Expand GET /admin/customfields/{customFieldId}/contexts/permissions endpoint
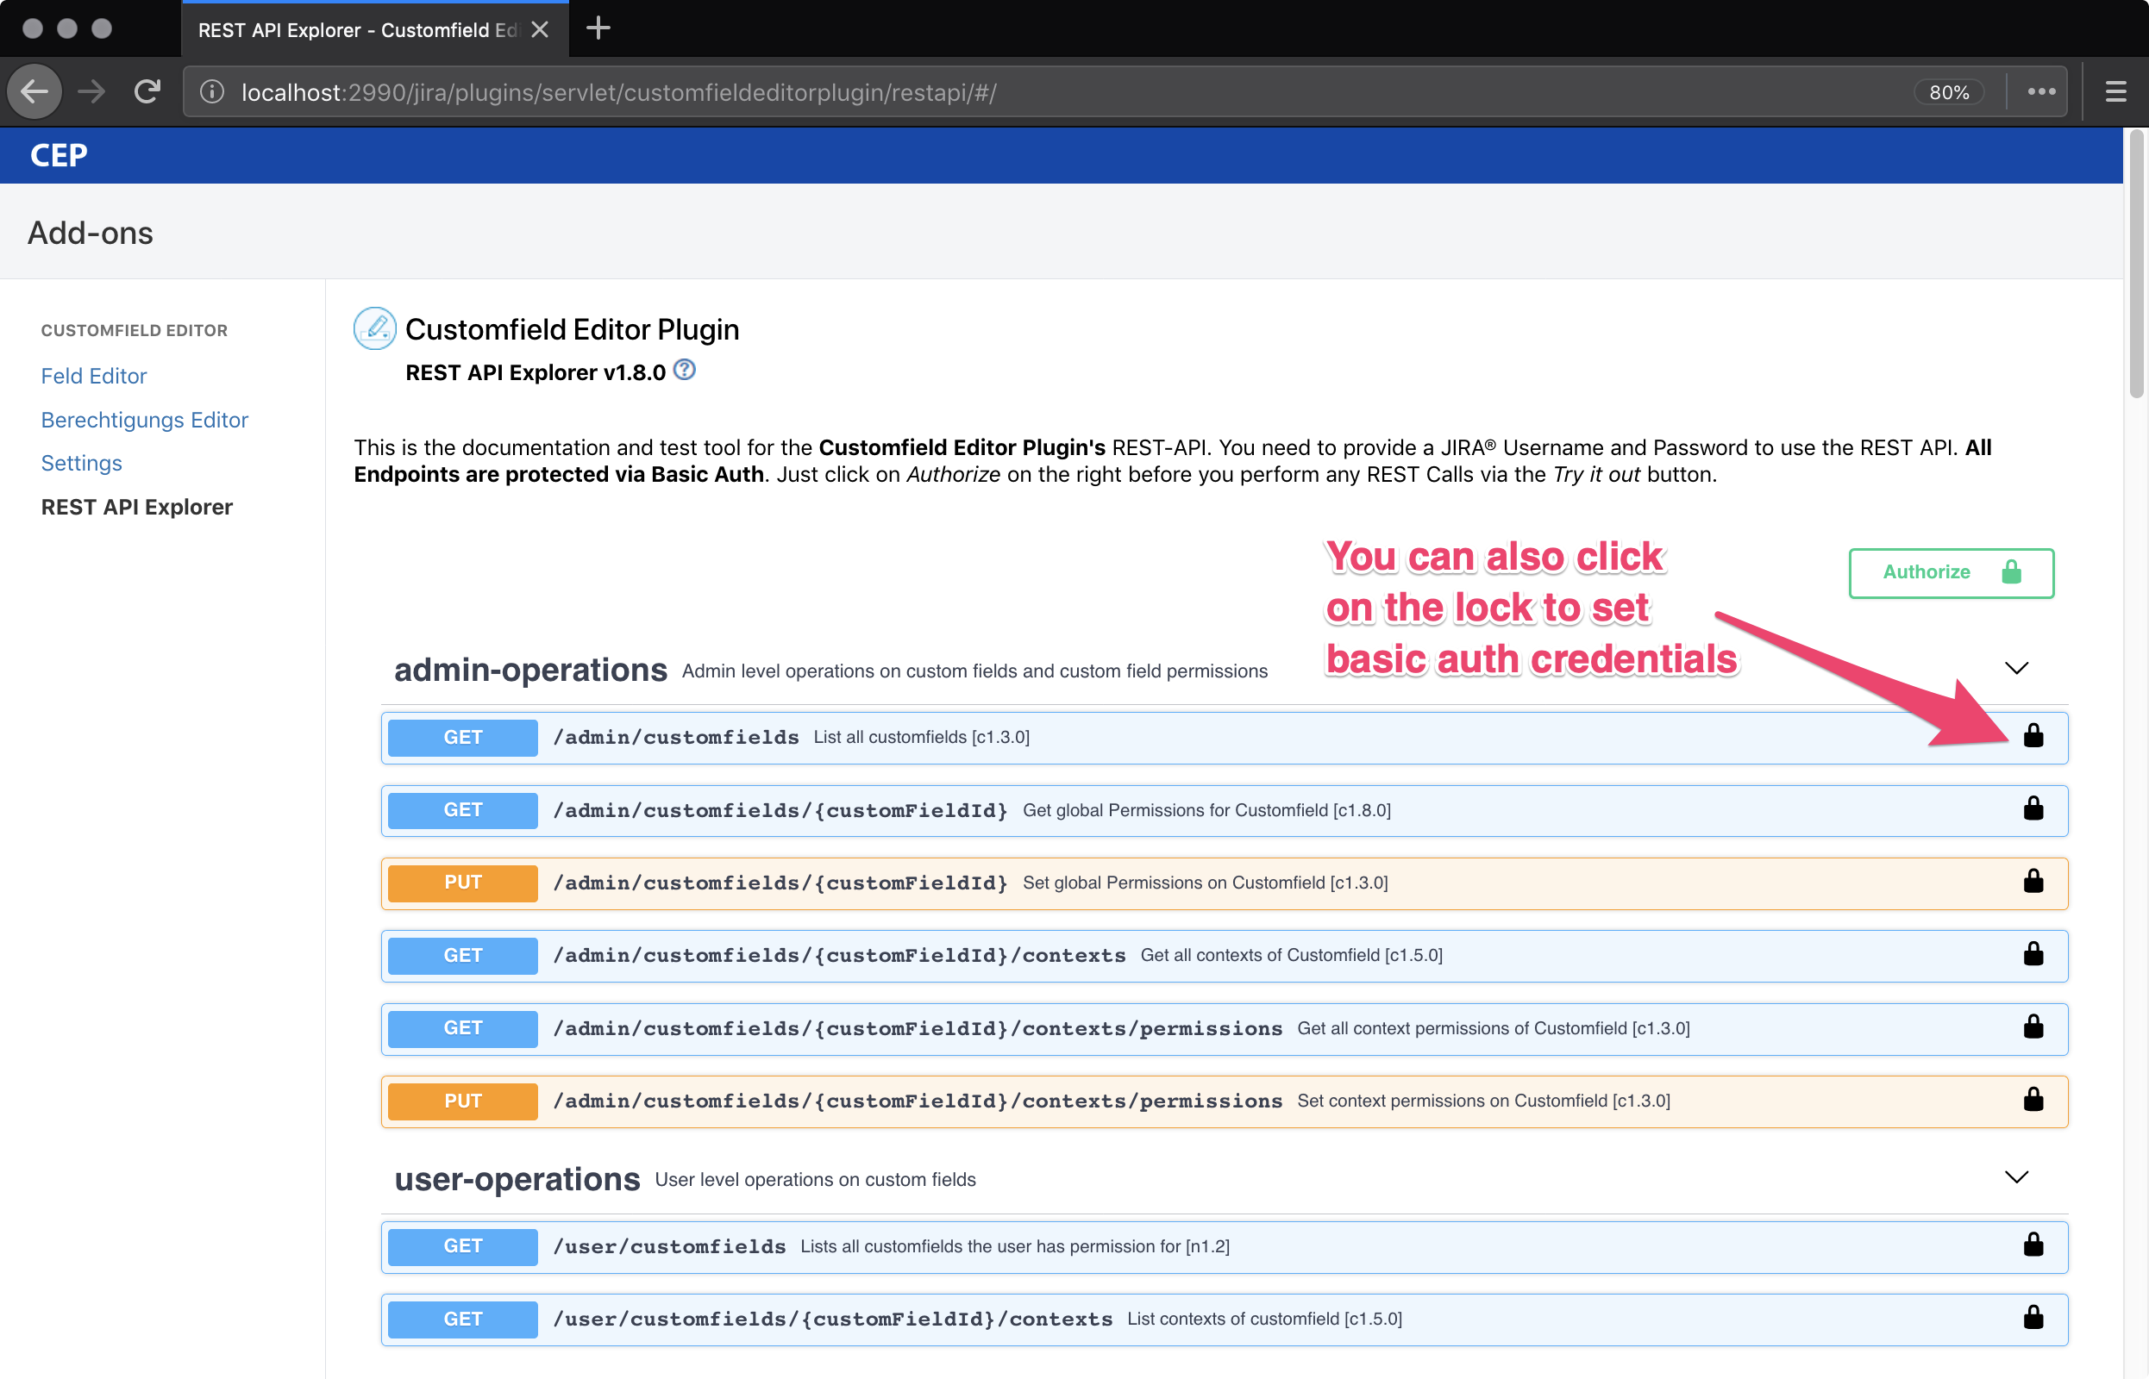 tap(918, 1028)
